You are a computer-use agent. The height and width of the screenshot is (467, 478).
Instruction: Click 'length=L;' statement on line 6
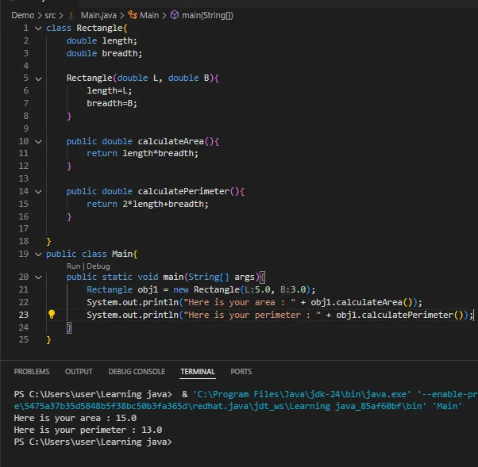pos(110,90)
